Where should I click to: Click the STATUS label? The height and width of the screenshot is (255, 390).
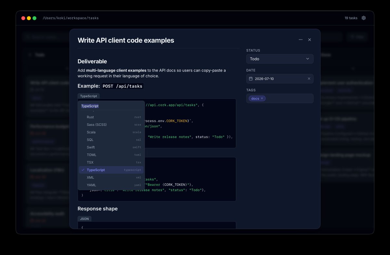[253, 51]
